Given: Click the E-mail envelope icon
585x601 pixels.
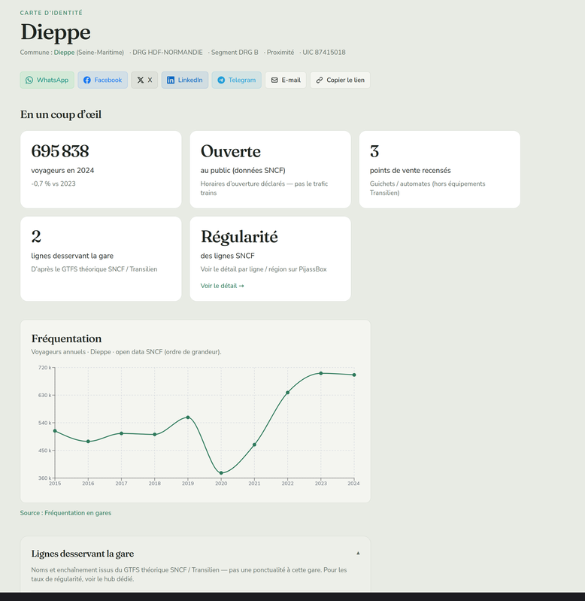Looking at the screenshot, I should coord(274,80).
